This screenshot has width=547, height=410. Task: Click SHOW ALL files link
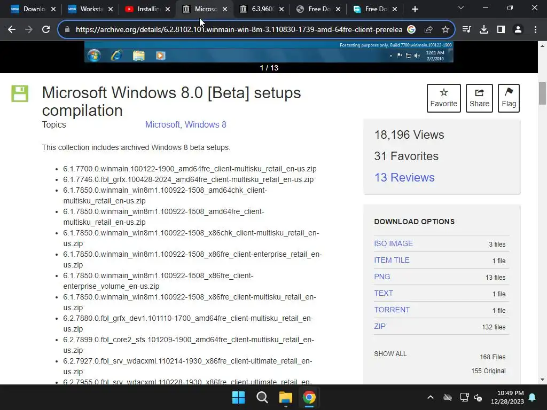point(390,354)
